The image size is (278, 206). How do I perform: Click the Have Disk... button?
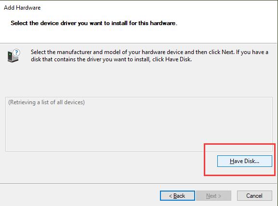click(244, 161)
